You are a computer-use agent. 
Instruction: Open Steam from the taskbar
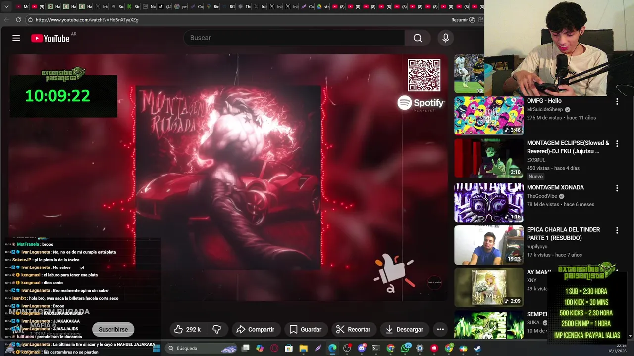[x=477, y=348]
